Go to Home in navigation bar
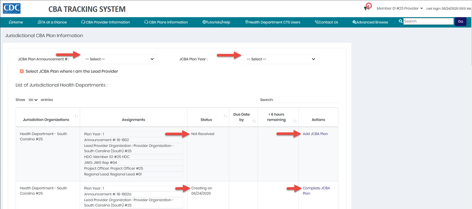 coord(16,22)
